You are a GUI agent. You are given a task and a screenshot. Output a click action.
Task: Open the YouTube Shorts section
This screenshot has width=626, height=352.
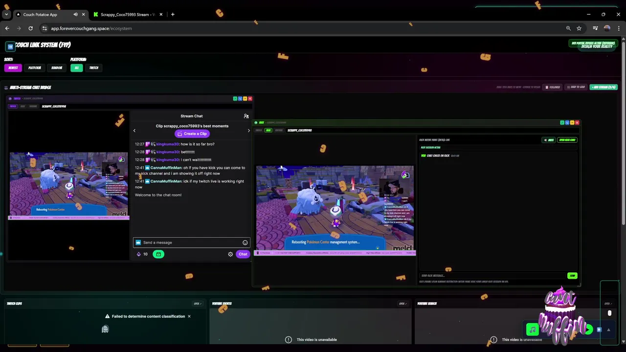[x=402, y=304]
